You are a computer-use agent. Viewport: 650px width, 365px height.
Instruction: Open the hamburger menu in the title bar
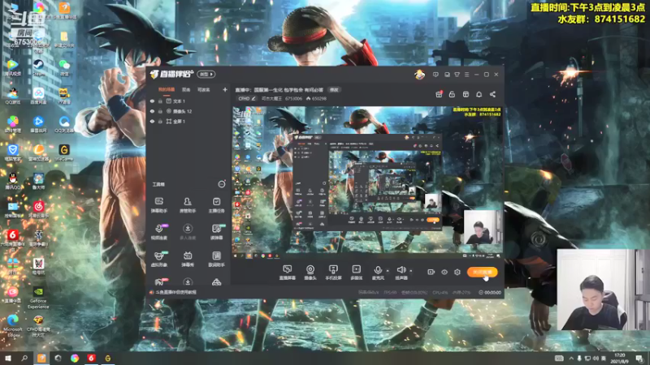[x=466, y=75]
